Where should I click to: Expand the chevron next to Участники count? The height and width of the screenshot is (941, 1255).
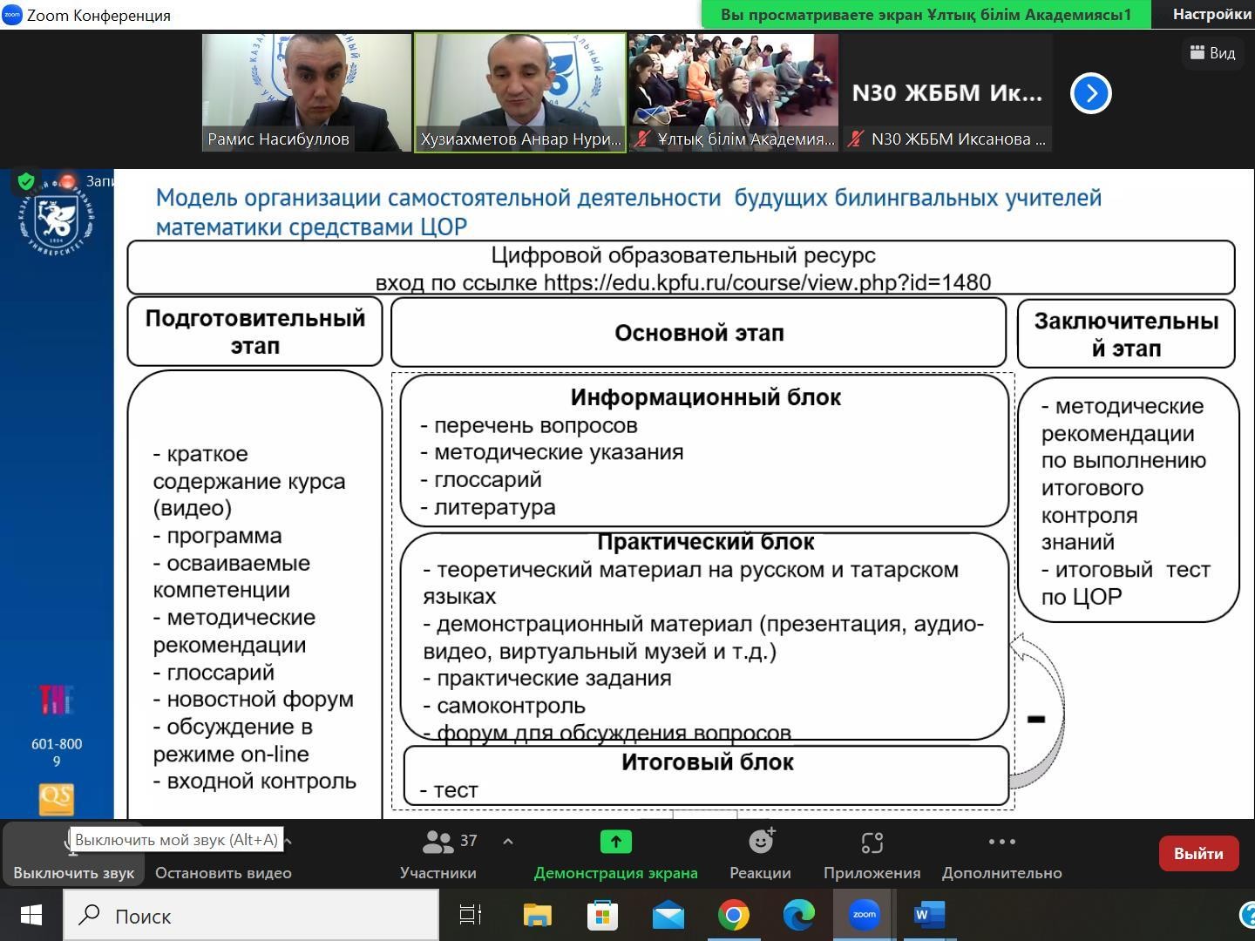tap(506, 842)
